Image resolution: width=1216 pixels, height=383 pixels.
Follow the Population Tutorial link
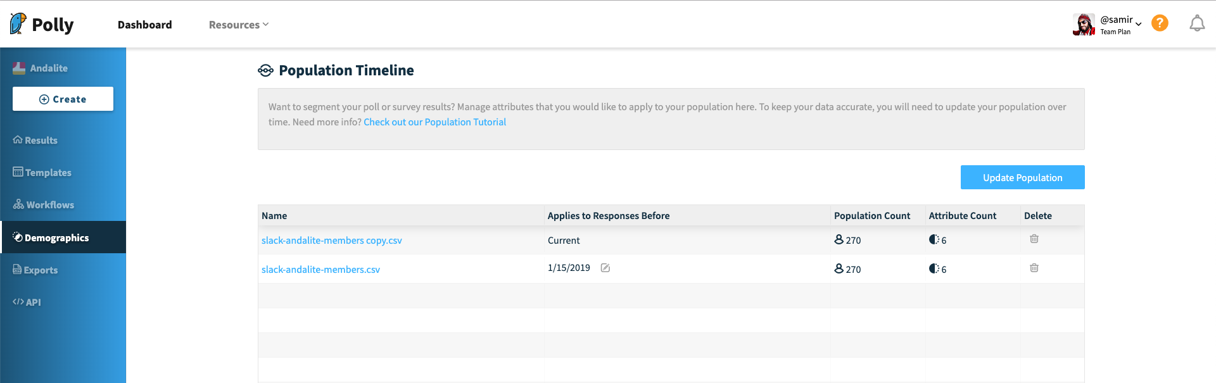click(x=434, y=122)
